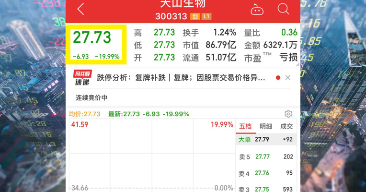Tap the L1 level badge
This screenshot has width=366, height=192.
(x=206, y=16)
